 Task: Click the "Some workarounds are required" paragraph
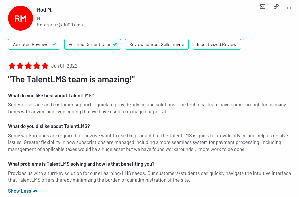[148, 142]
